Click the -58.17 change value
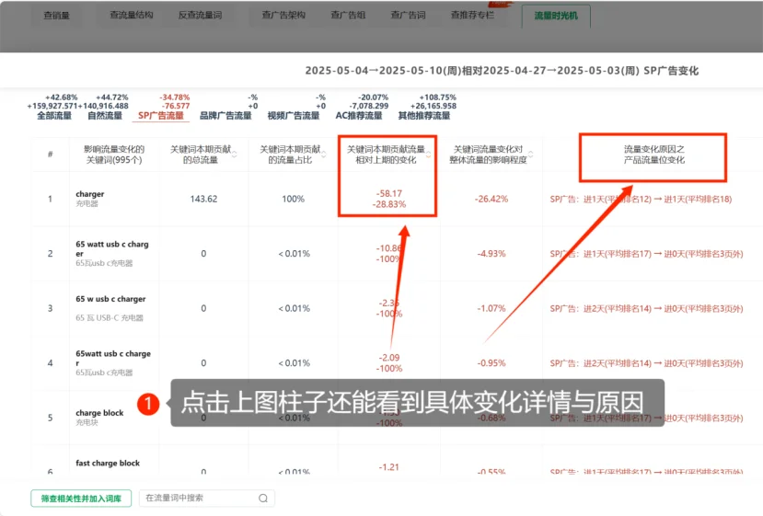The image size is (763, 516). 388,193
